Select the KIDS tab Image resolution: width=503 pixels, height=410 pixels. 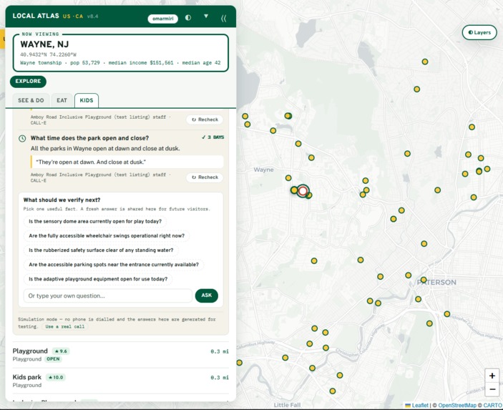click(x=87, y=100)
